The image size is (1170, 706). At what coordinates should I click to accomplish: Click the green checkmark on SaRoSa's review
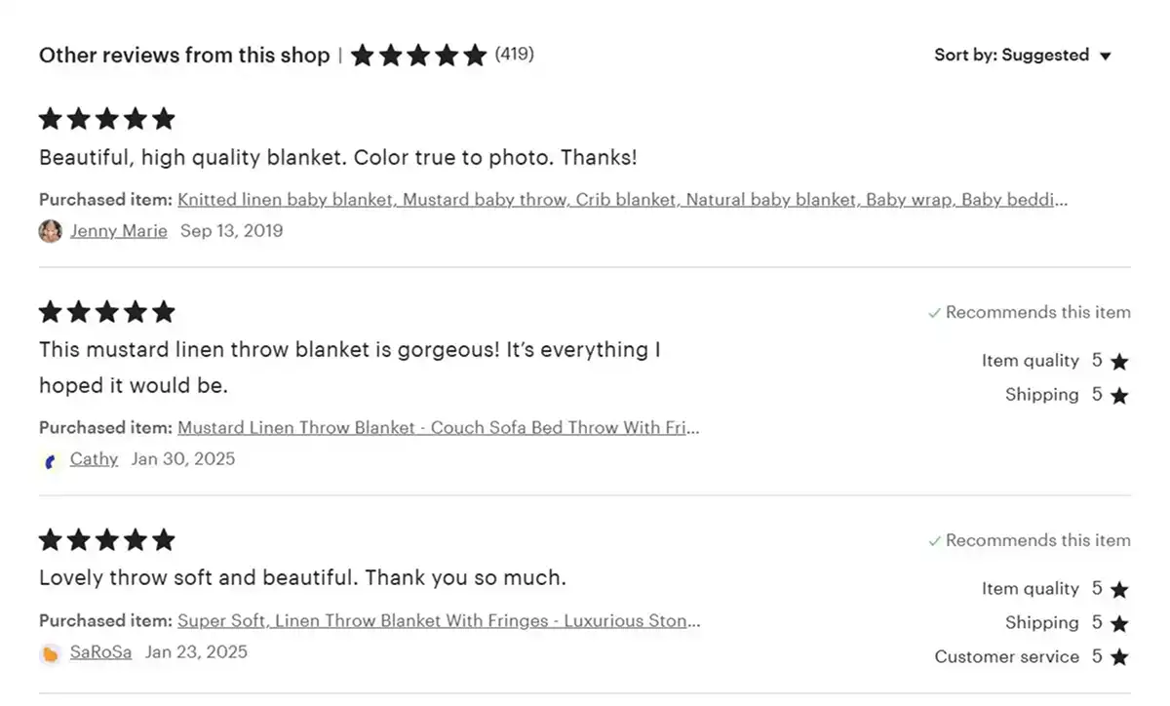[x=933, y=539]
